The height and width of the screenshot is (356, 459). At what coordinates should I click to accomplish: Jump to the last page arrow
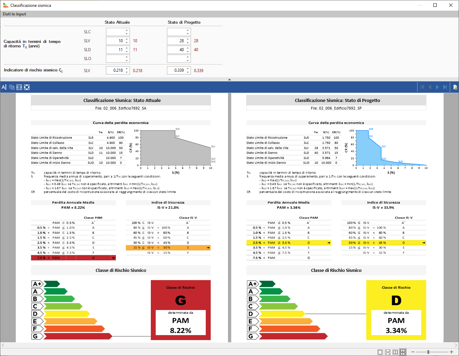pyautogui.click(x=445, y=87)
